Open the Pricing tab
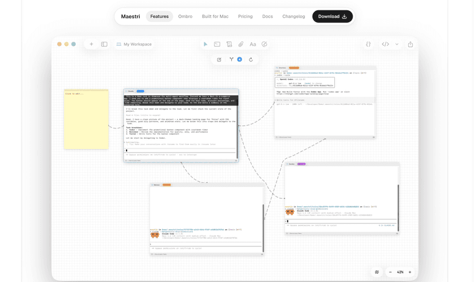Viewport: 474px width, 282px height. point(245,17)
